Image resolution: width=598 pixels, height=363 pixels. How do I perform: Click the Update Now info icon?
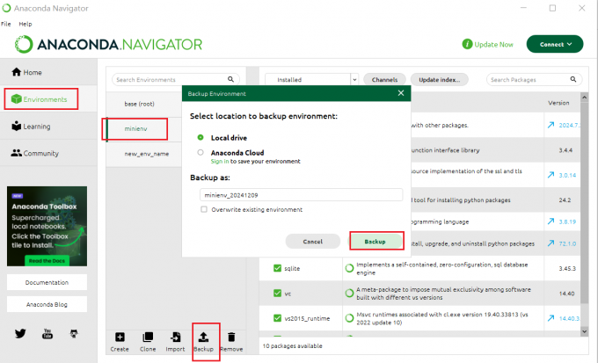[467, 44]
